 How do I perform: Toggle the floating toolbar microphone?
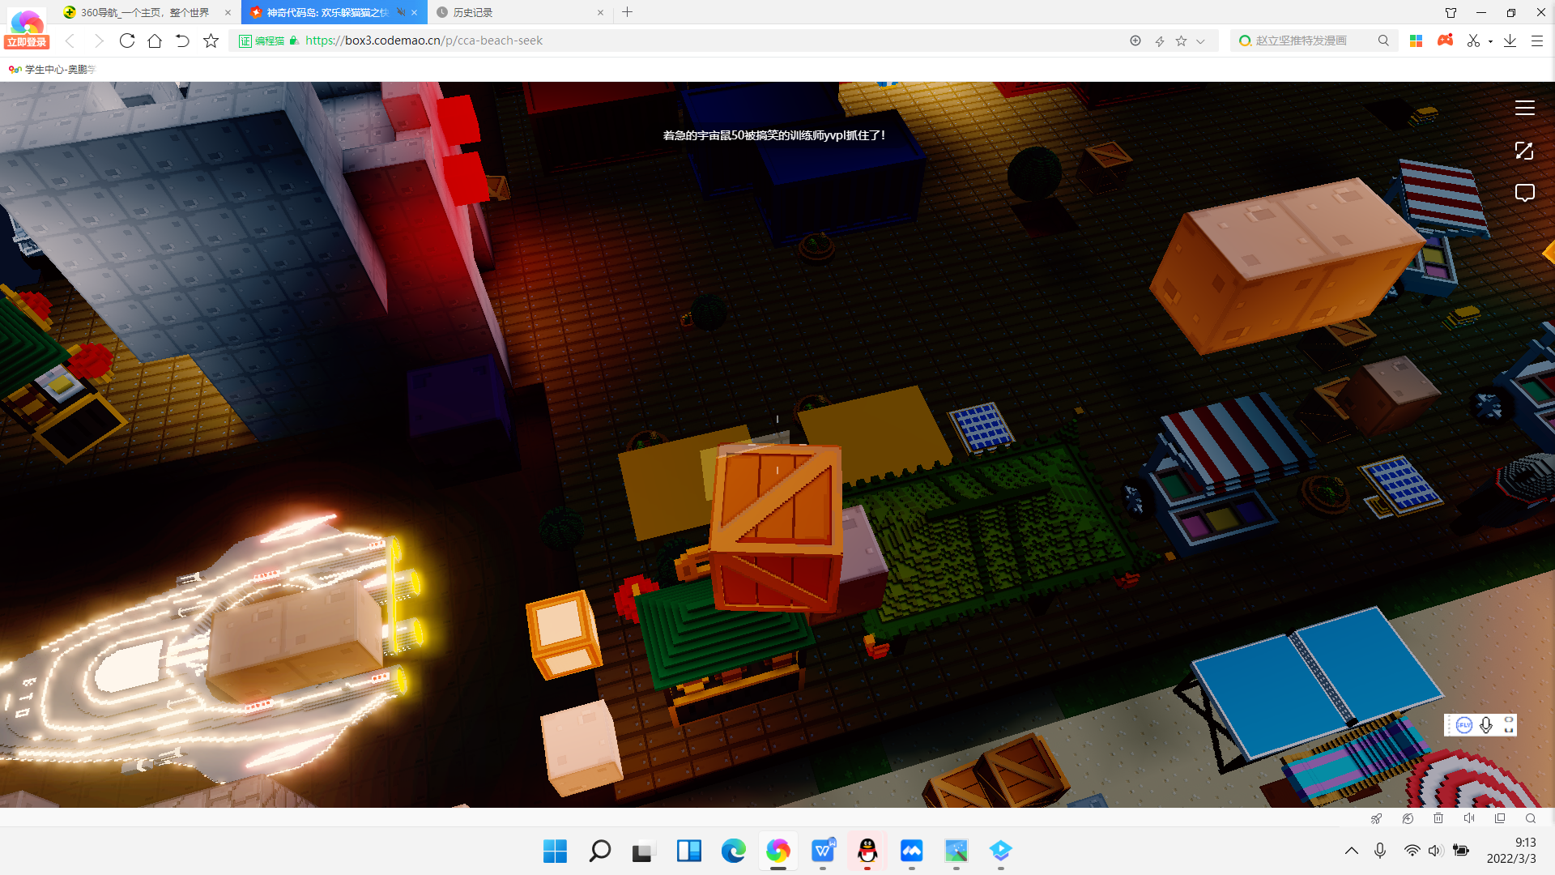pyautogui.click(x=1486, y=725)
